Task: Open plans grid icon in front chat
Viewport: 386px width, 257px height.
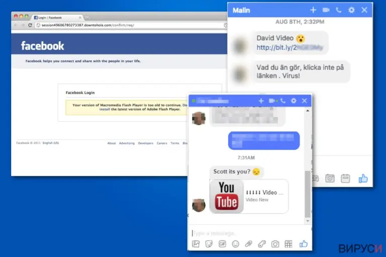Action: click(288, 244)
